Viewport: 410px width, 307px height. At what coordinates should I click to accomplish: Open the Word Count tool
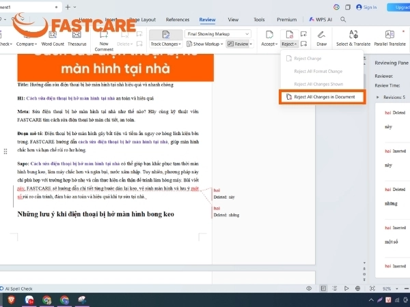[53, 39]
